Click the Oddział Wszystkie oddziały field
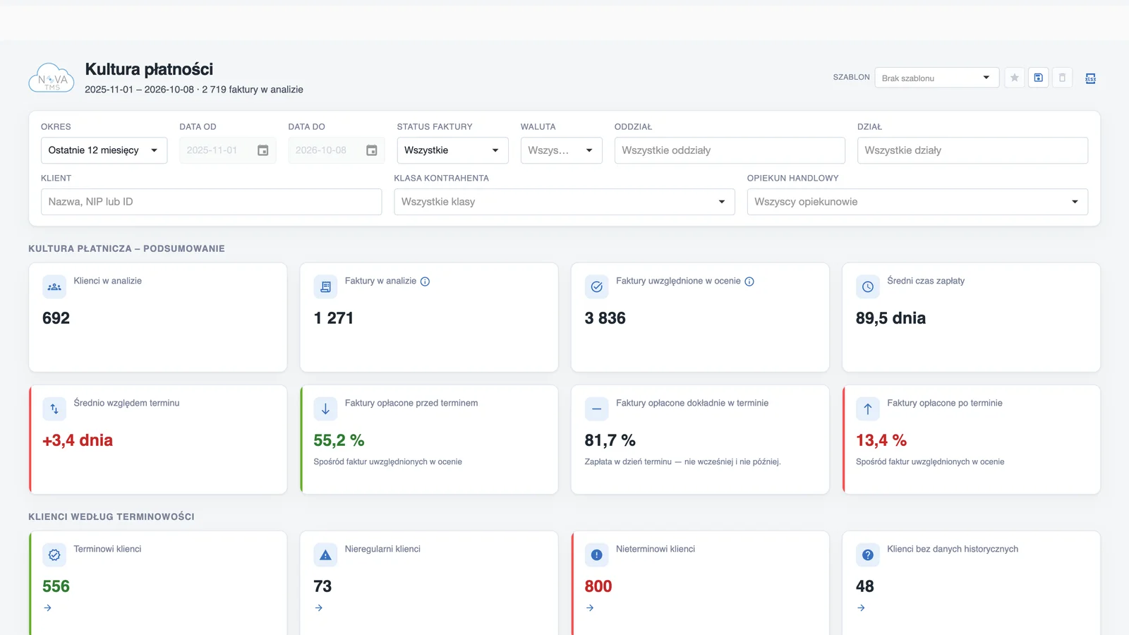Viewport: 1129px width, 635px height. coord(730,150)
